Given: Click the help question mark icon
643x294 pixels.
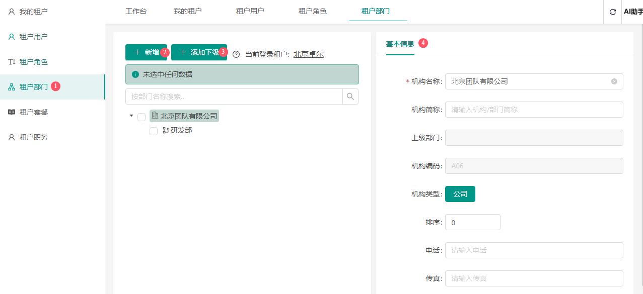Looking at the screenshot, I should [x=236, y=54].
